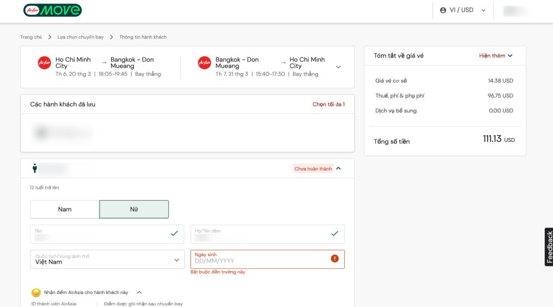The width and height of the screenshot is (553, 307).
Task: Open the VI / USD language-currency dropdown
Action: 483,9
